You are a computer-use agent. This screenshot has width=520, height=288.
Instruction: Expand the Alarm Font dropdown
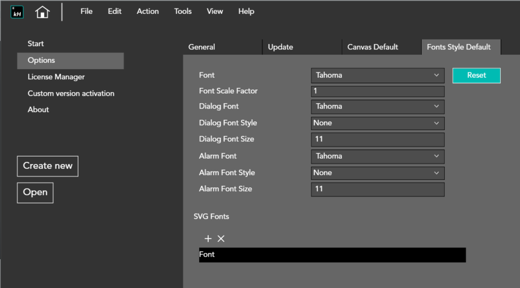click(377, 156)
